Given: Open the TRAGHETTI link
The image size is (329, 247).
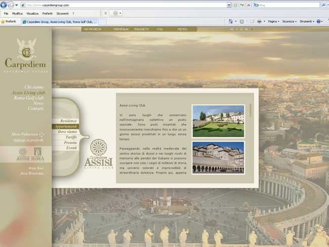Looking at the screenshot, I should 141,29.
